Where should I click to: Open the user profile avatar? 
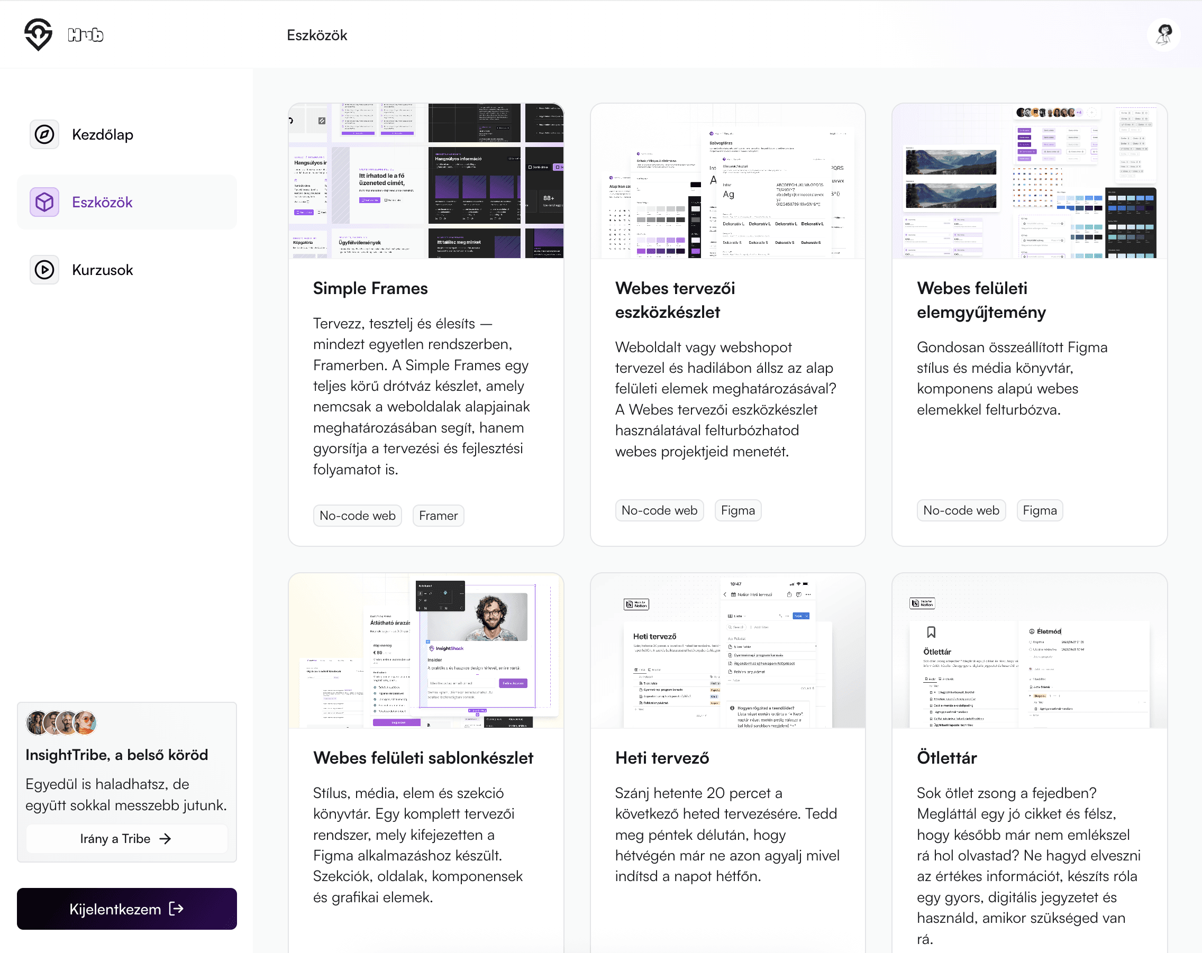point(1163,34)
